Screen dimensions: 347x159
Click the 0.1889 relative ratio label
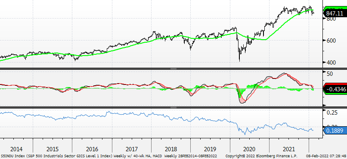(335, 131)
